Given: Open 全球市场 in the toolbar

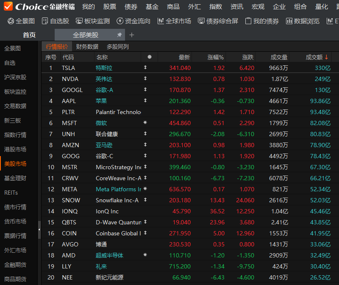Looking at the screenshot, I should tap(174, 21).
